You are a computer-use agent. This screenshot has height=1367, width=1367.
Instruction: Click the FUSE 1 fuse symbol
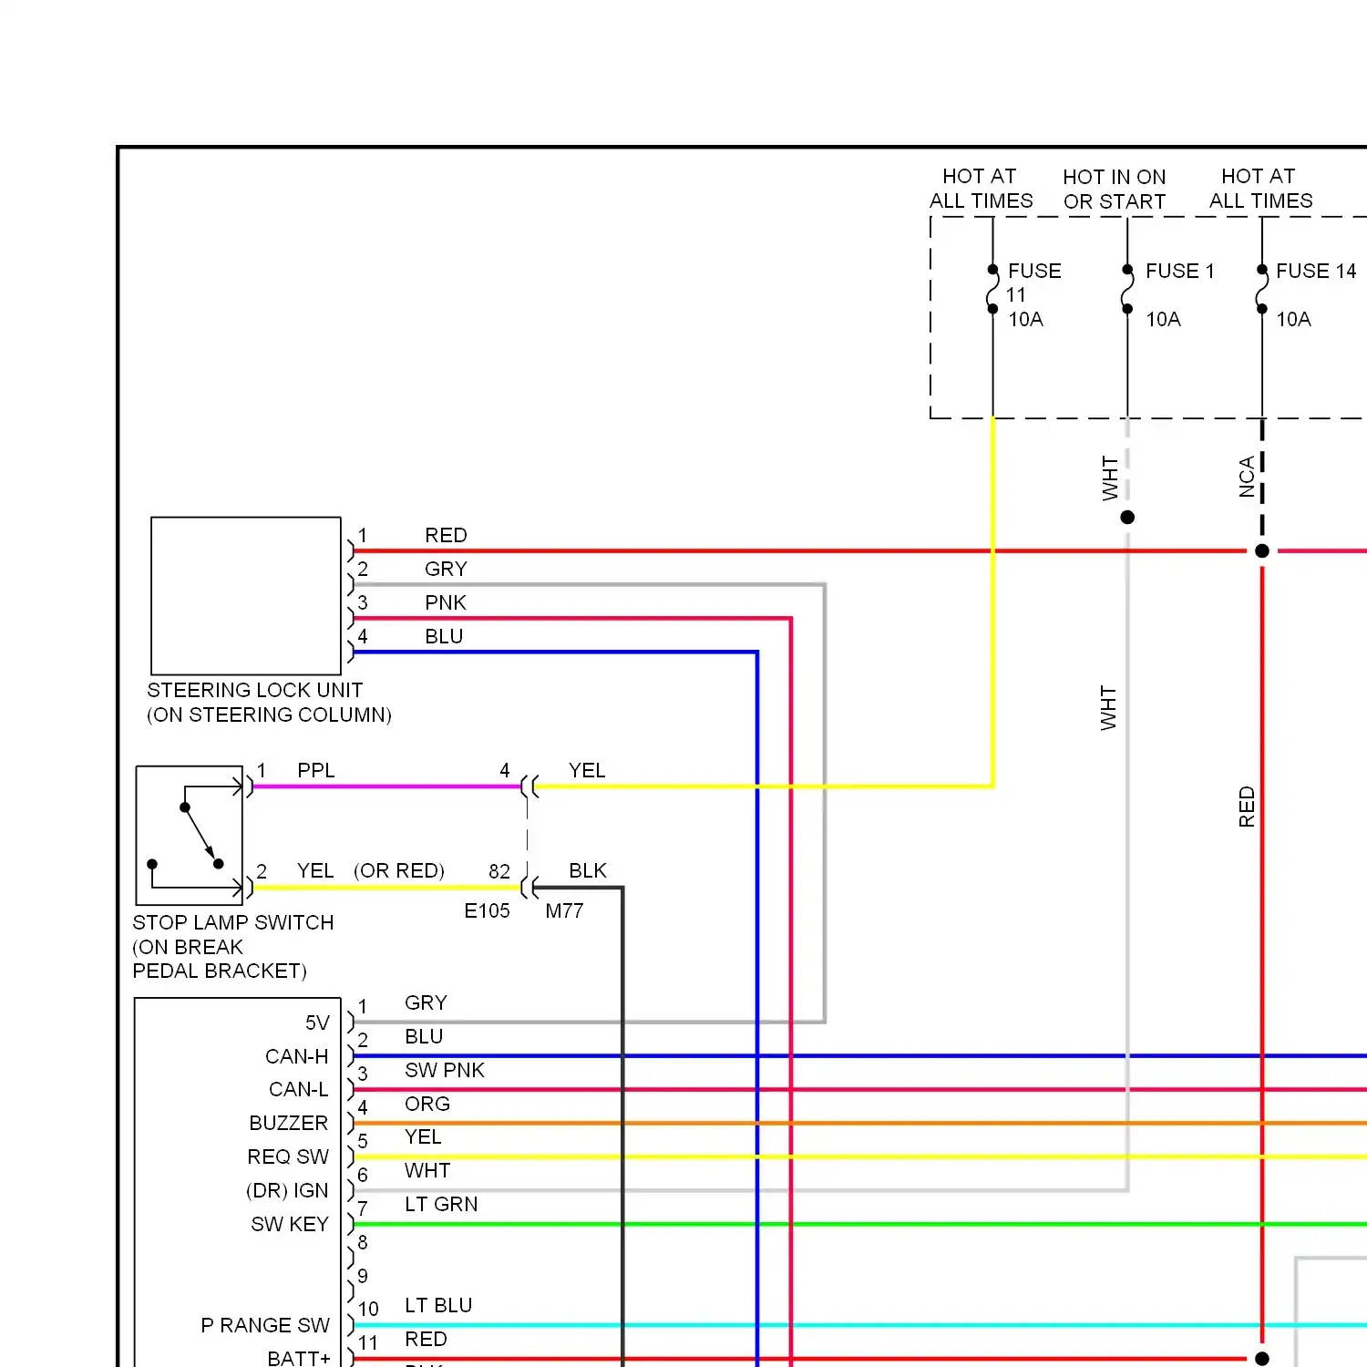(x=1127, y=289)
